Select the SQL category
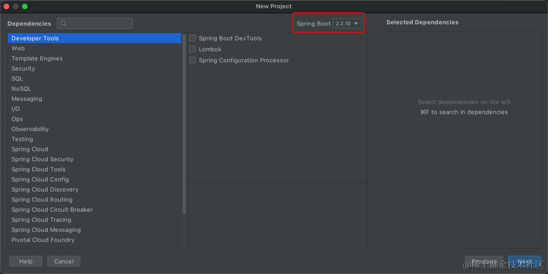 click(94, 79)
